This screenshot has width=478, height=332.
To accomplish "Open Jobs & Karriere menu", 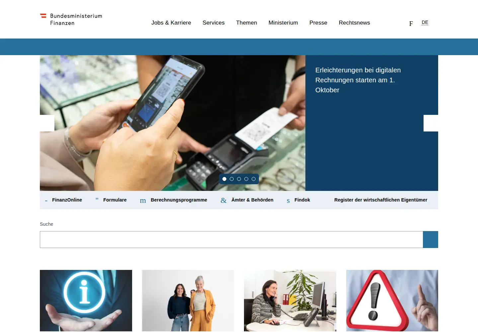I will click(x=171, y=23).
